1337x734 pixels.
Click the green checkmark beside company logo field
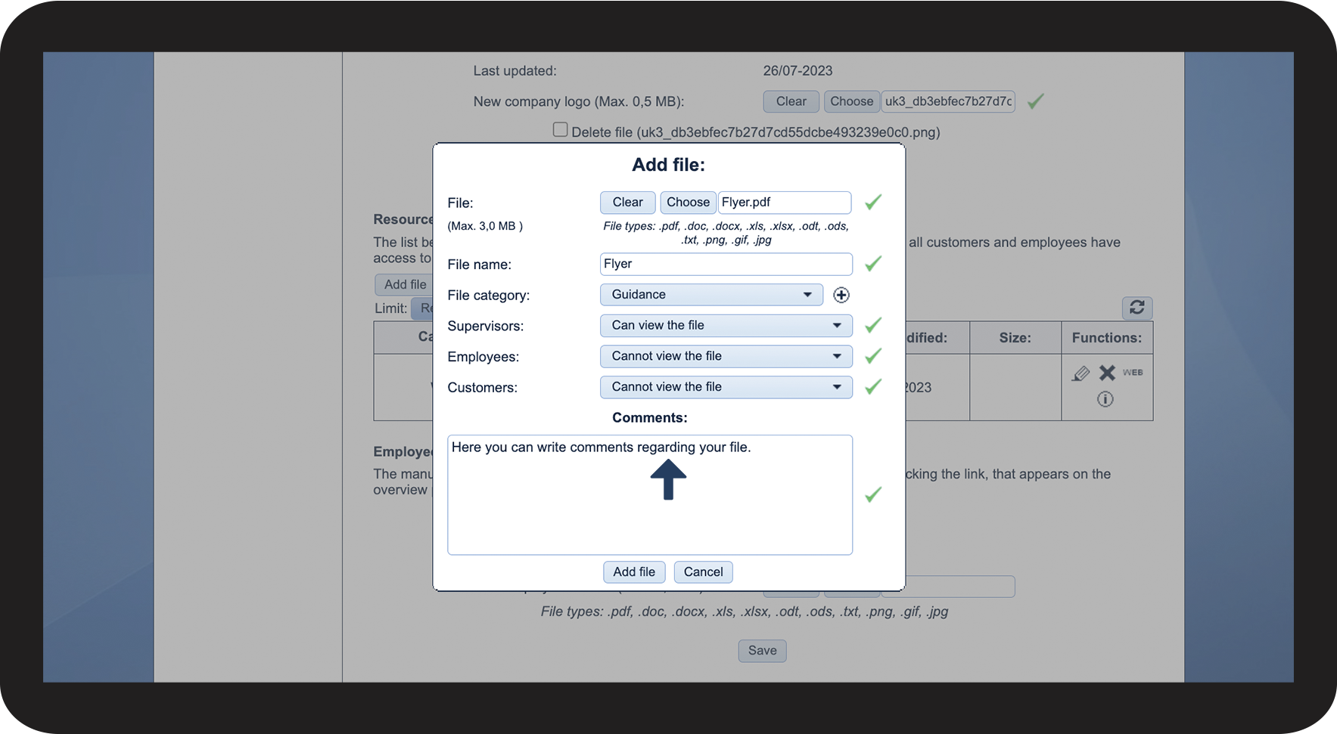(x=1035, y=101)
